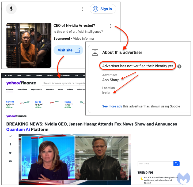Click the home icon in Yahoo top bar
Image resolution: width=193 pixels, height=187 pixels.
point(6,76)
